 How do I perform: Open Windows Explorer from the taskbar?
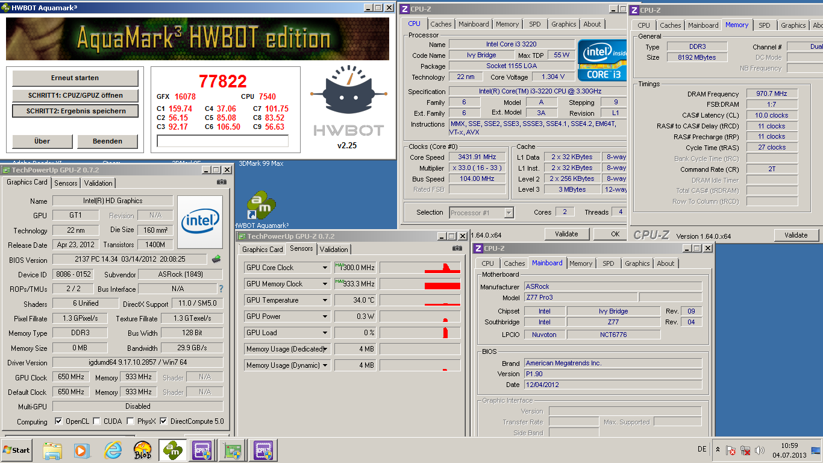tap(52, 450)
